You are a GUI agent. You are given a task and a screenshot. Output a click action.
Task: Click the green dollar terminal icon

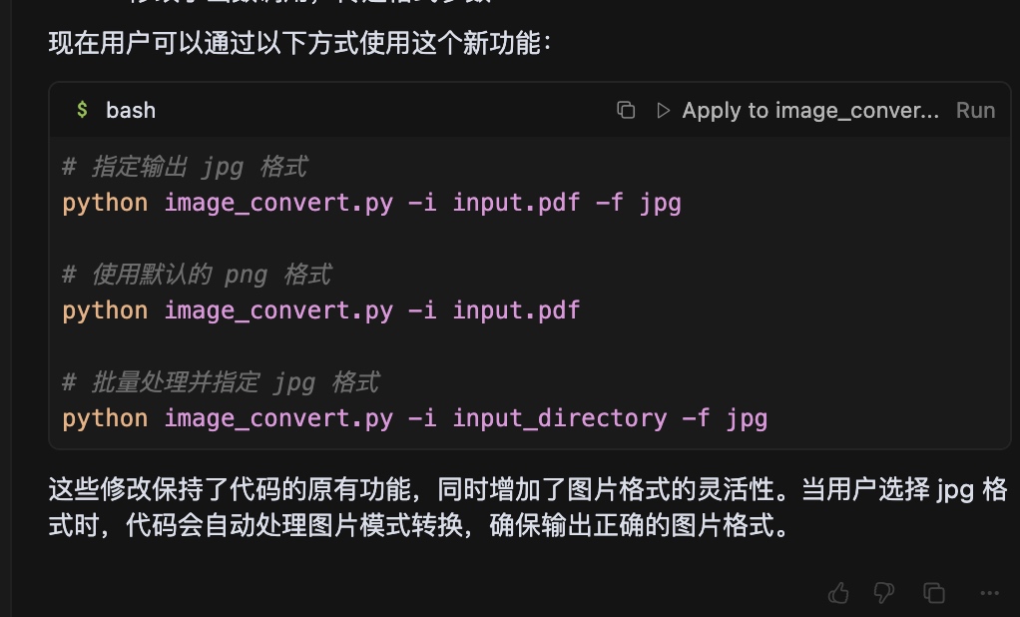coord(82,110)
